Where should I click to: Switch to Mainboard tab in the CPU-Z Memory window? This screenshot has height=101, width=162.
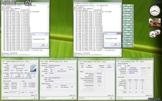tap(90, 62)
